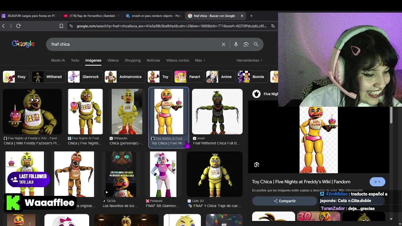
Task: Click Chica Five Nights At Freddy result caption
Action: click(x=85, y=143)
